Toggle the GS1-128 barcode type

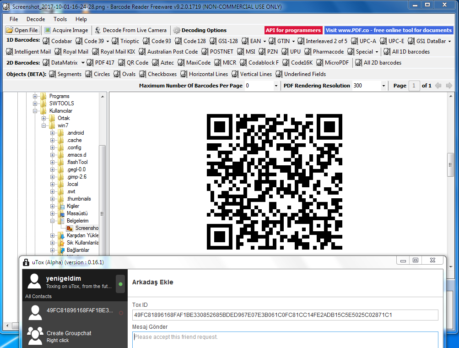pos(224,41)
